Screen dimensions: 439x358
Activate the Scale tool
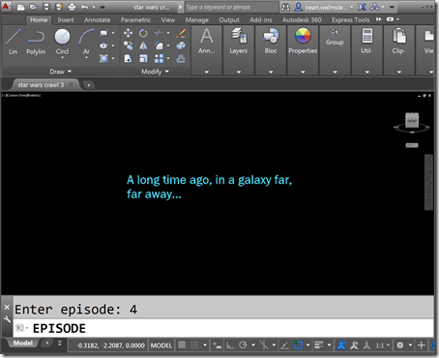143,58
